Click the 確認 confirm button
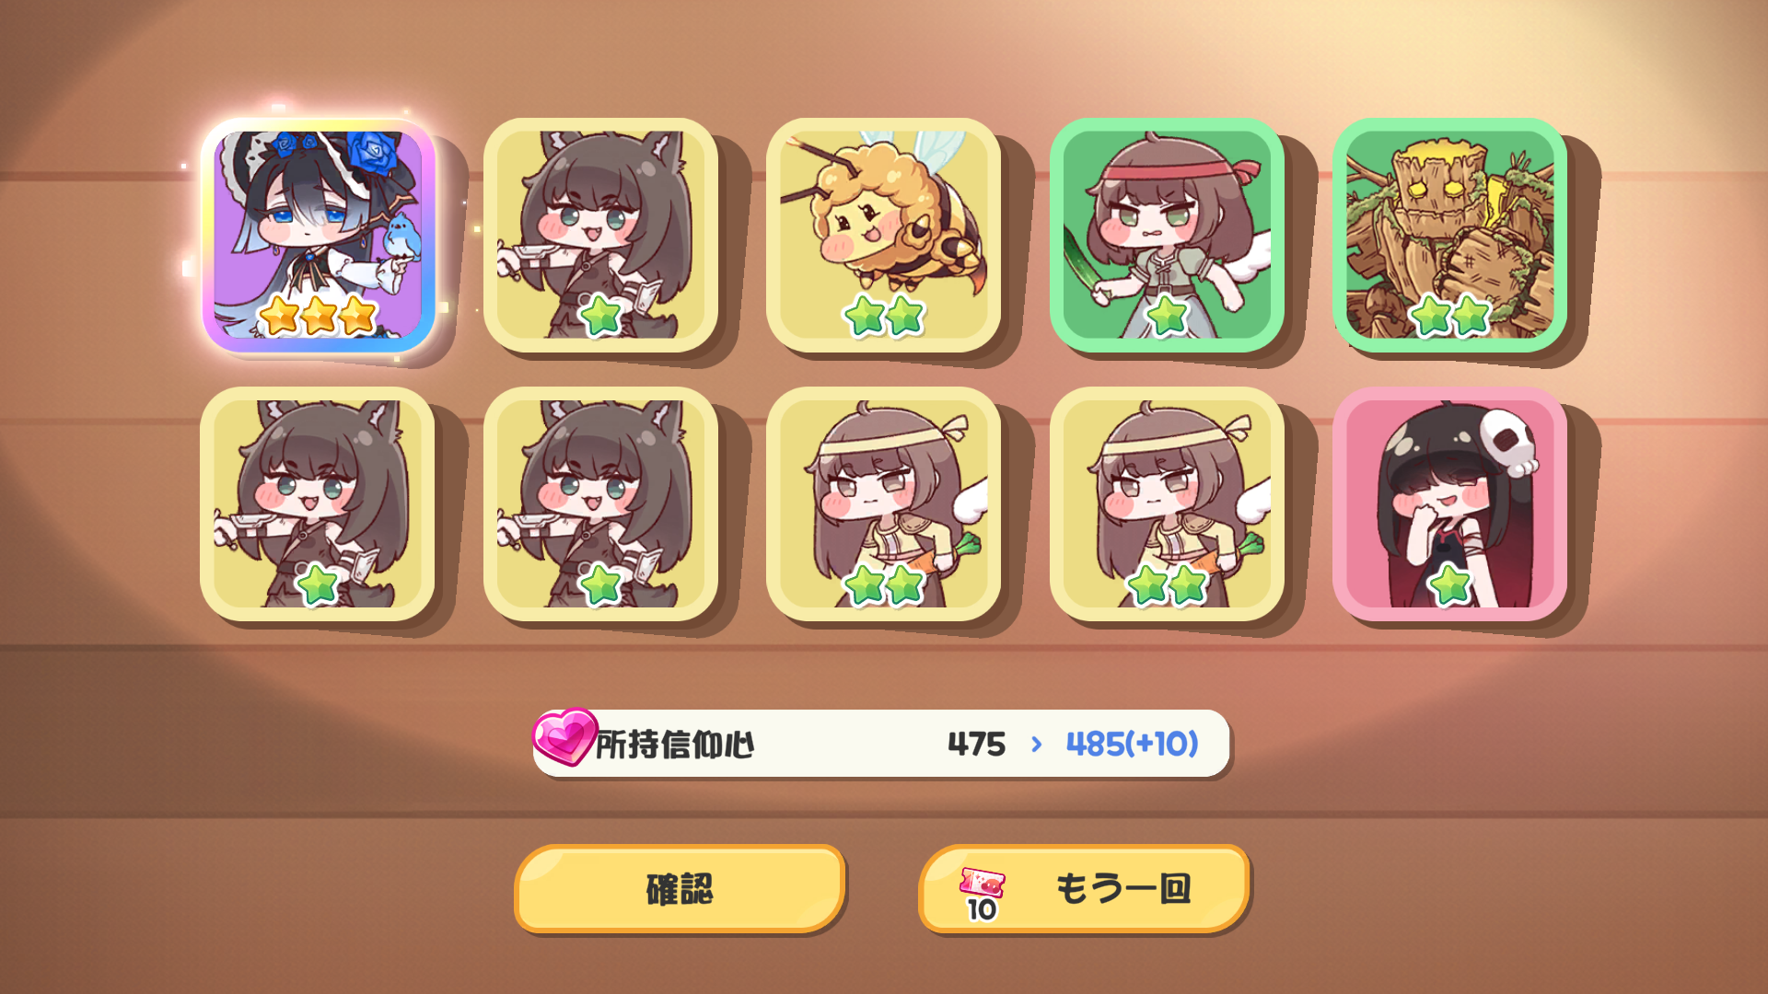Screen dimensions: 1768x994 pyautogui.click(x=680, y=889)
